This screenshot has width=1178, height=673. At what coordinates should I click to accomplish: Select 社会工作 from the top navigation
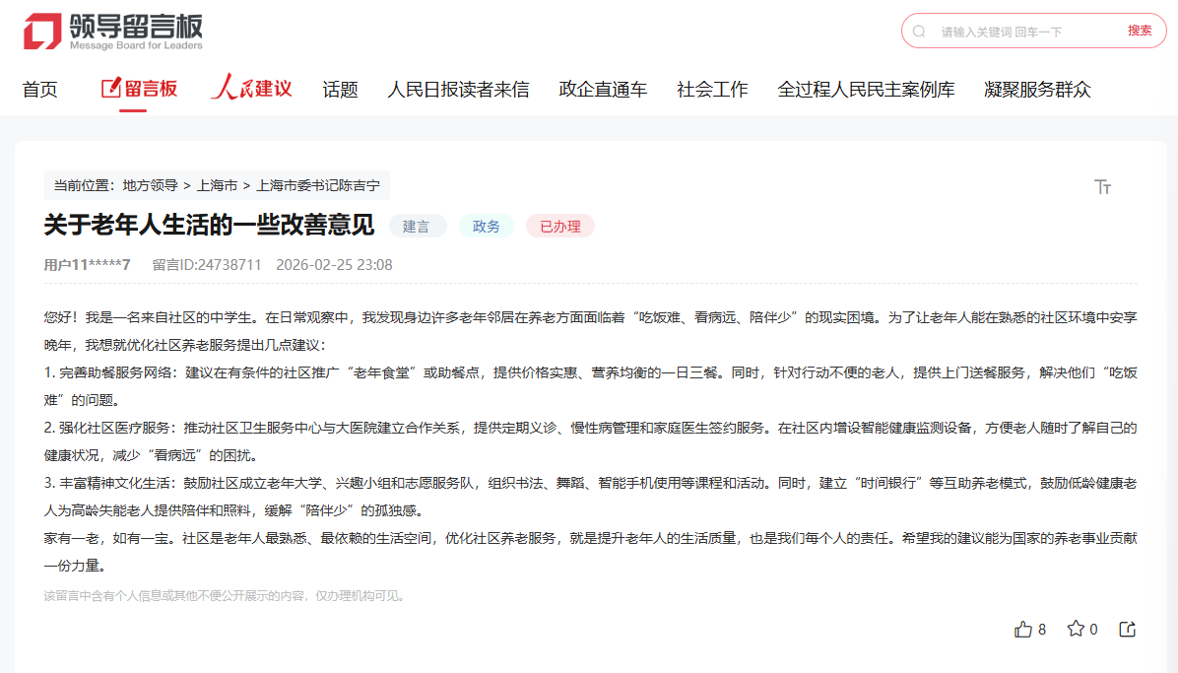click(711, 89)
